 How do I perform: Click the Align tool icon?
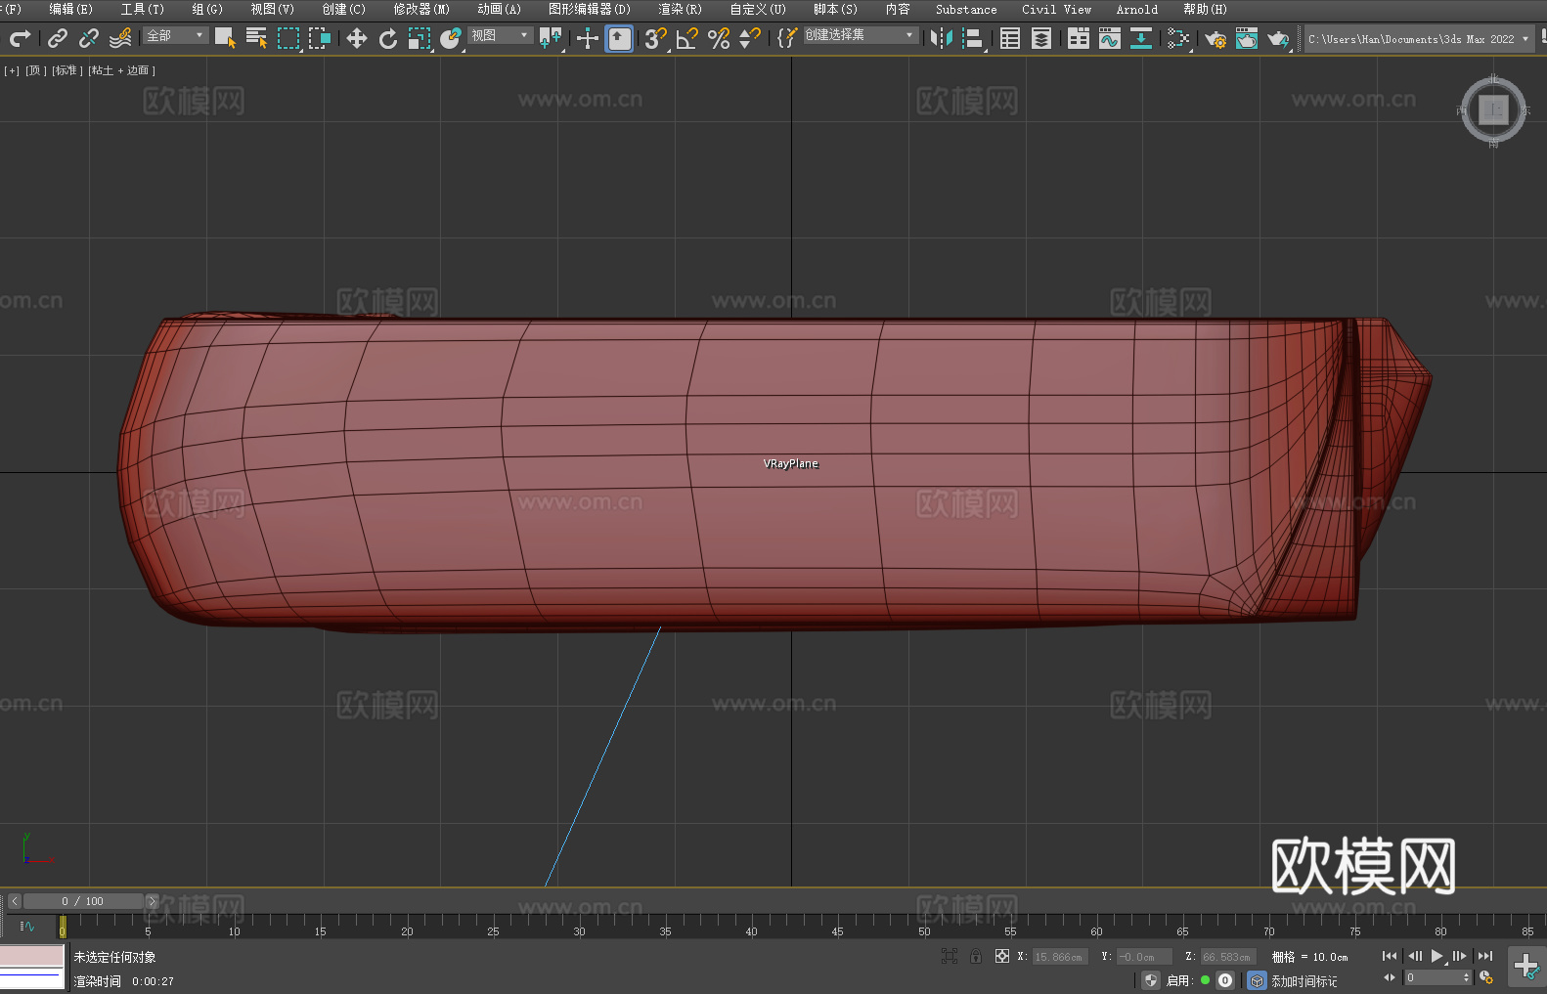point(973,38)
